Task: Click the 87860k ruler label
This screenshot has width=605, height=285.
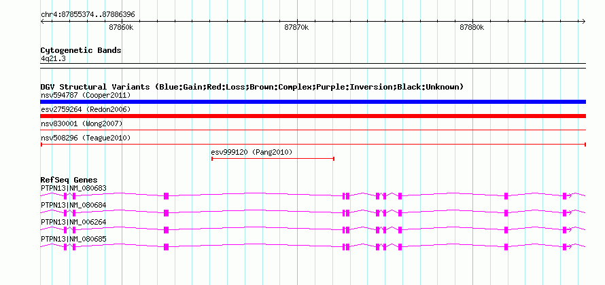Action: point(121,27)
